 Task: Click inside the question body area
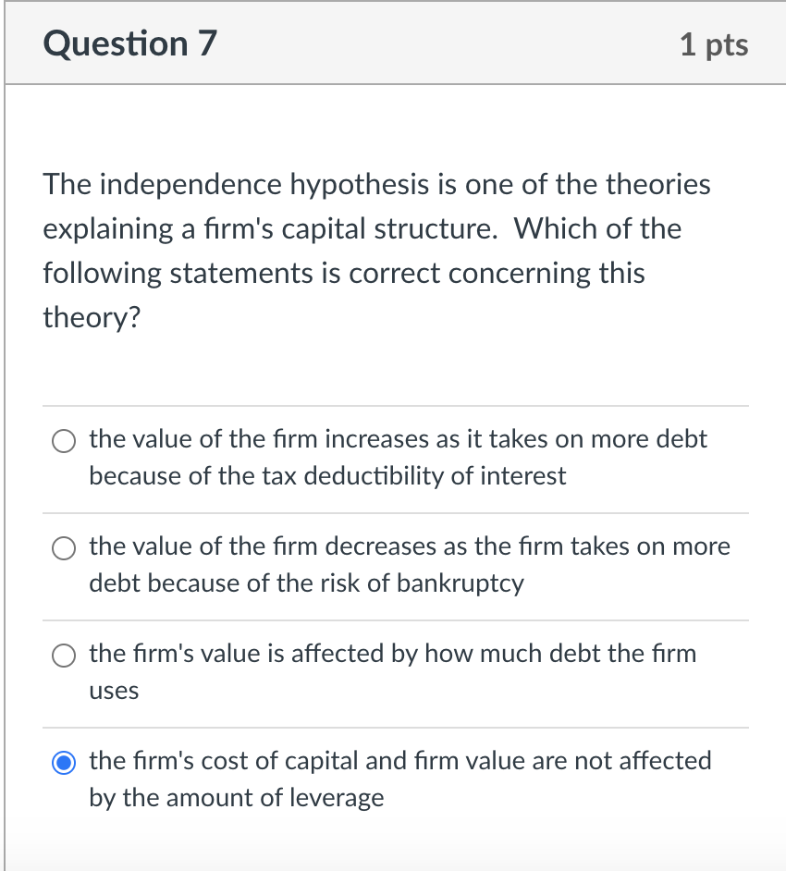tap(393, 361)
